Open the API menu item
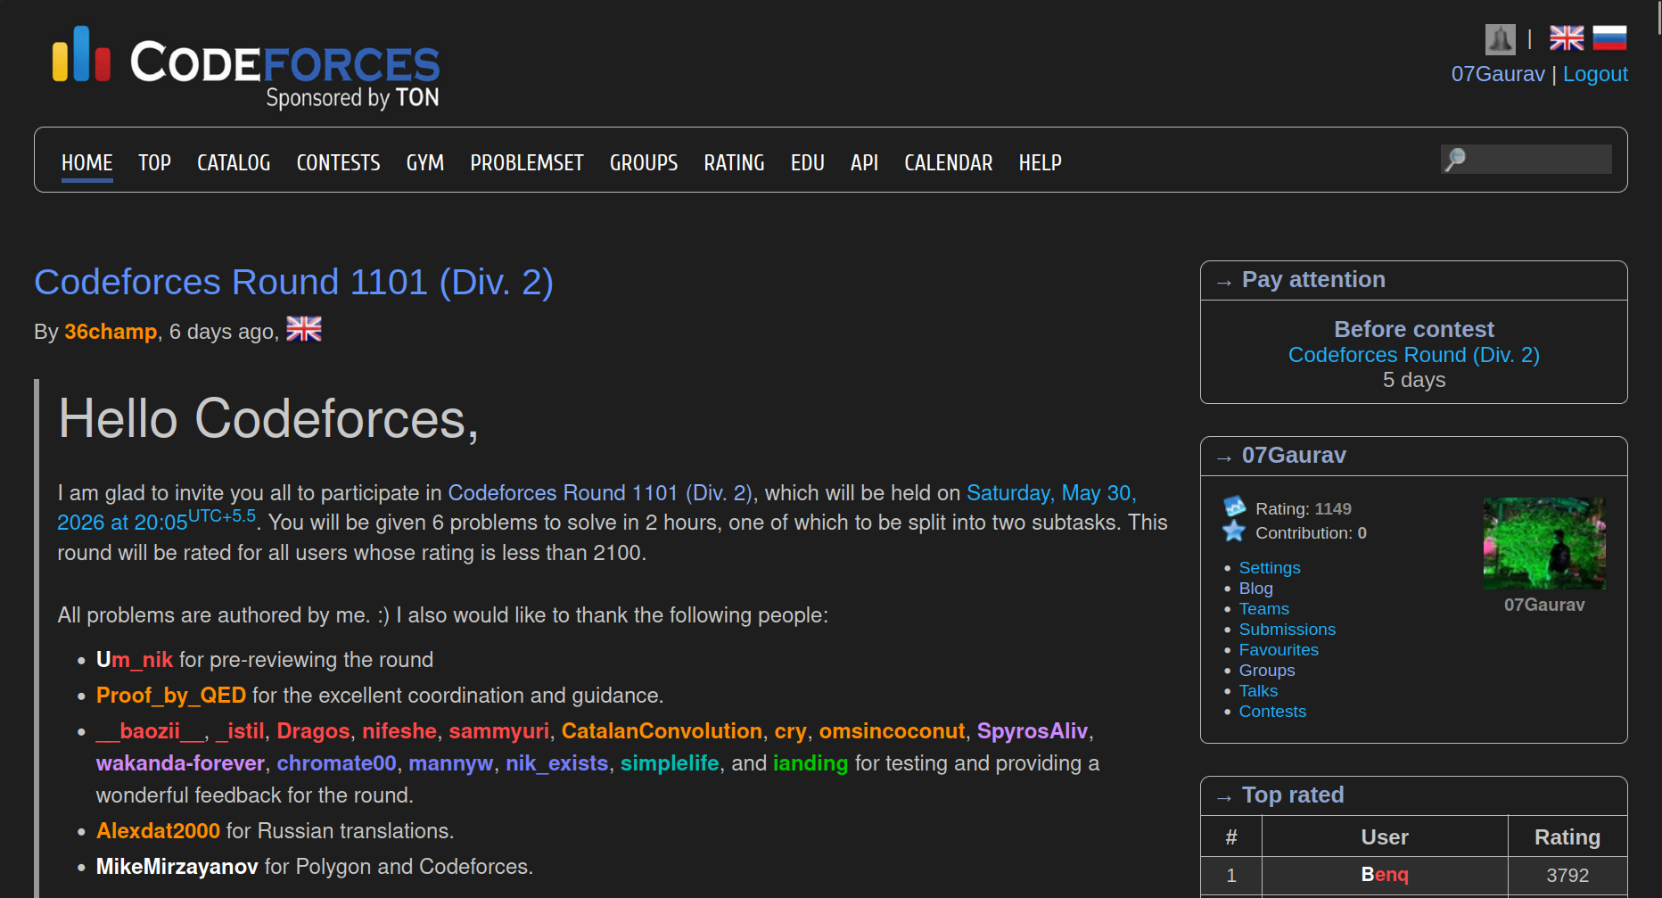The width and height of the screenshot is (1662, 898). 865,163
